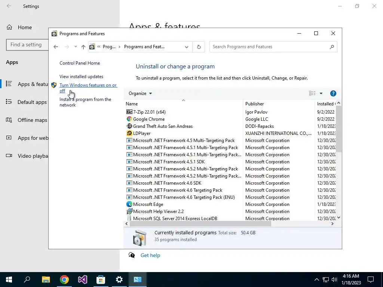
Task: Select Offline maps in Settings sidebar
Action: (x=26, y=120)
